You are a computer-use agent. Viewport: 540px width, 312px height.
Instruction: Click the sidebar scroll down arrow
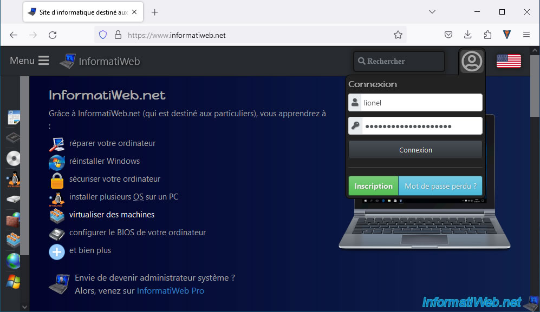pos(24,307)
